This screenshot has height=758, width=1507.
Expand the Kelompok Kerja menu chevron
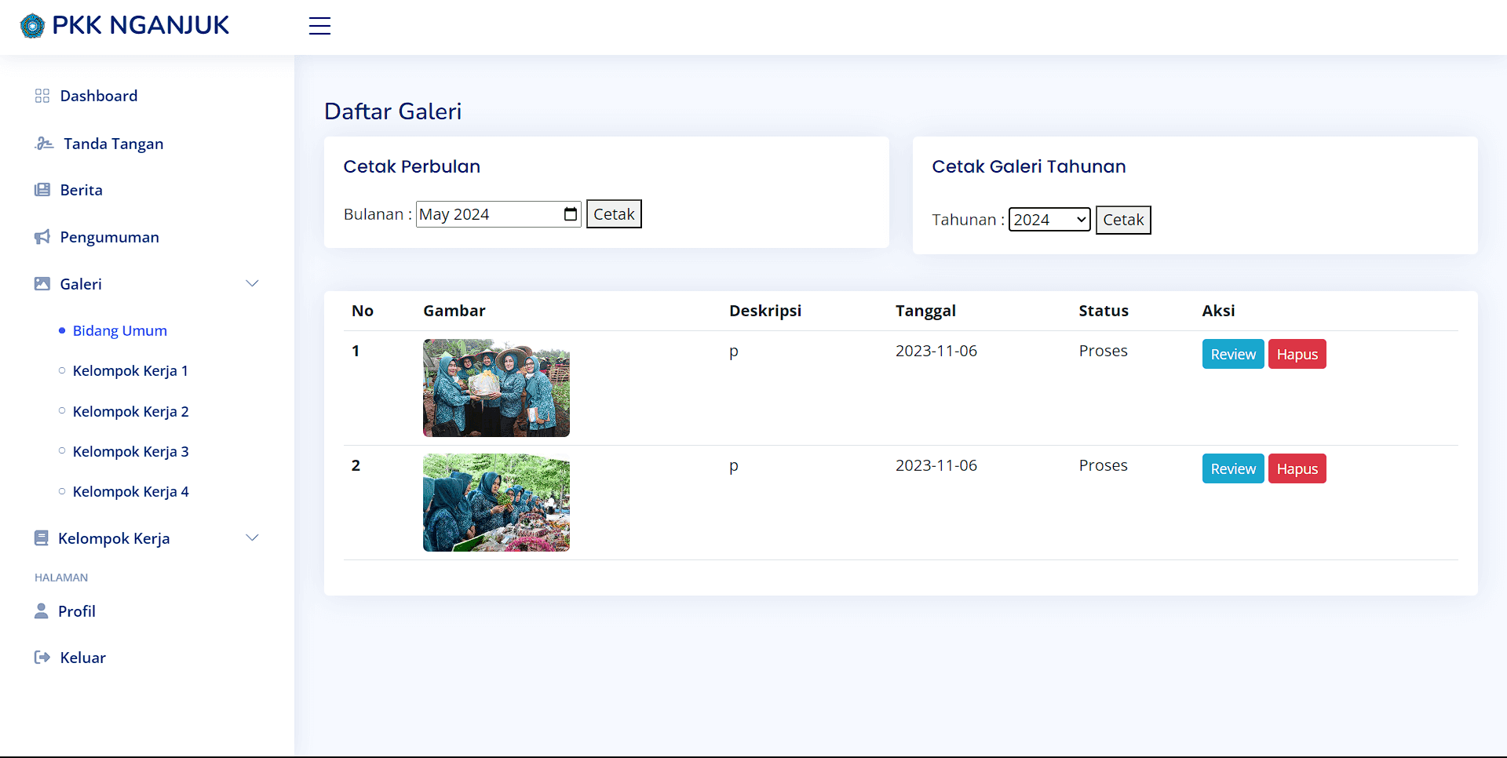[x=252, y=538]
